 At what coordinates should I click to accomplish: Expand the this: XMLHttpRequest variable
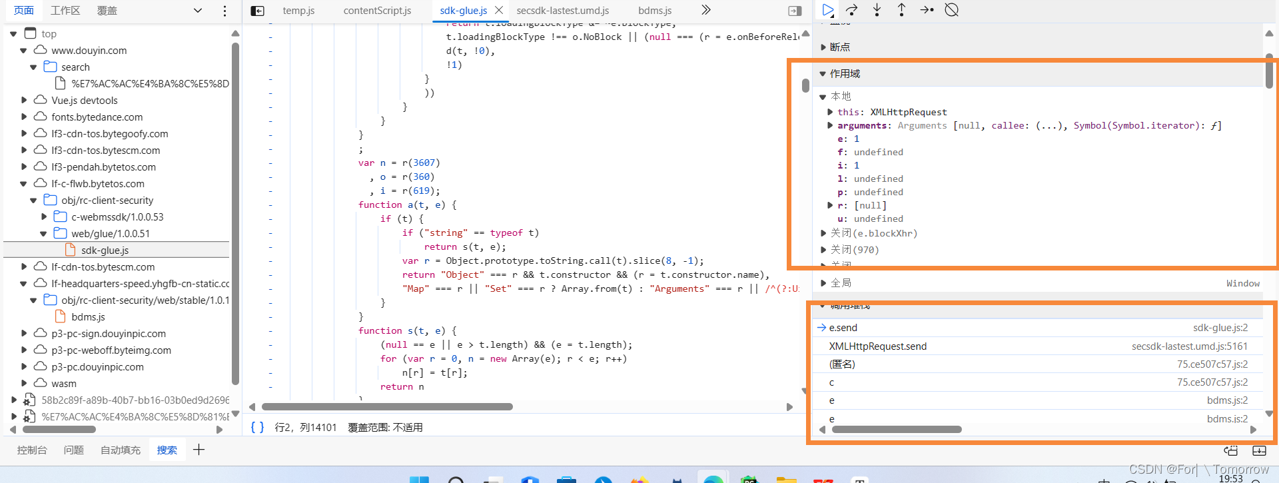(x=830, y=112)
